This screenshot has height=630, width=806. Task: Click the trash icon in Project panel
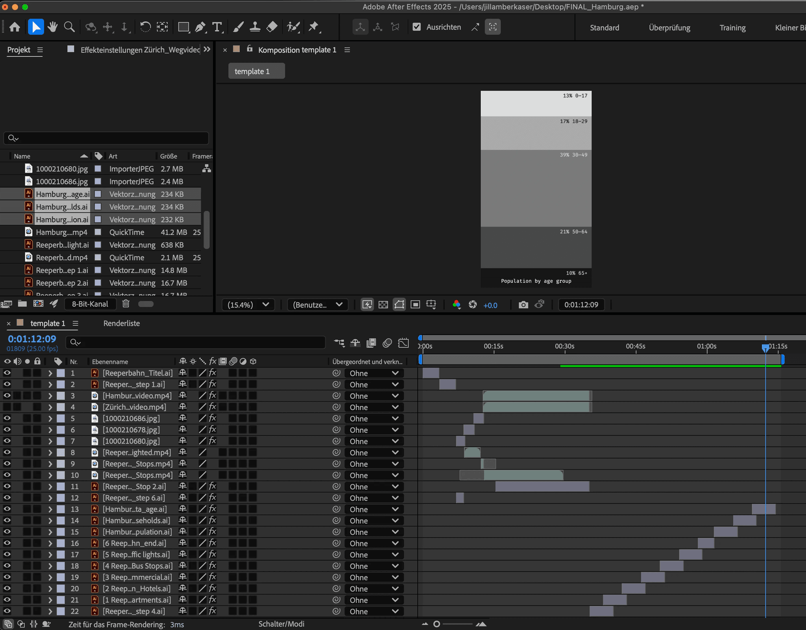click(x=126, y=304)
